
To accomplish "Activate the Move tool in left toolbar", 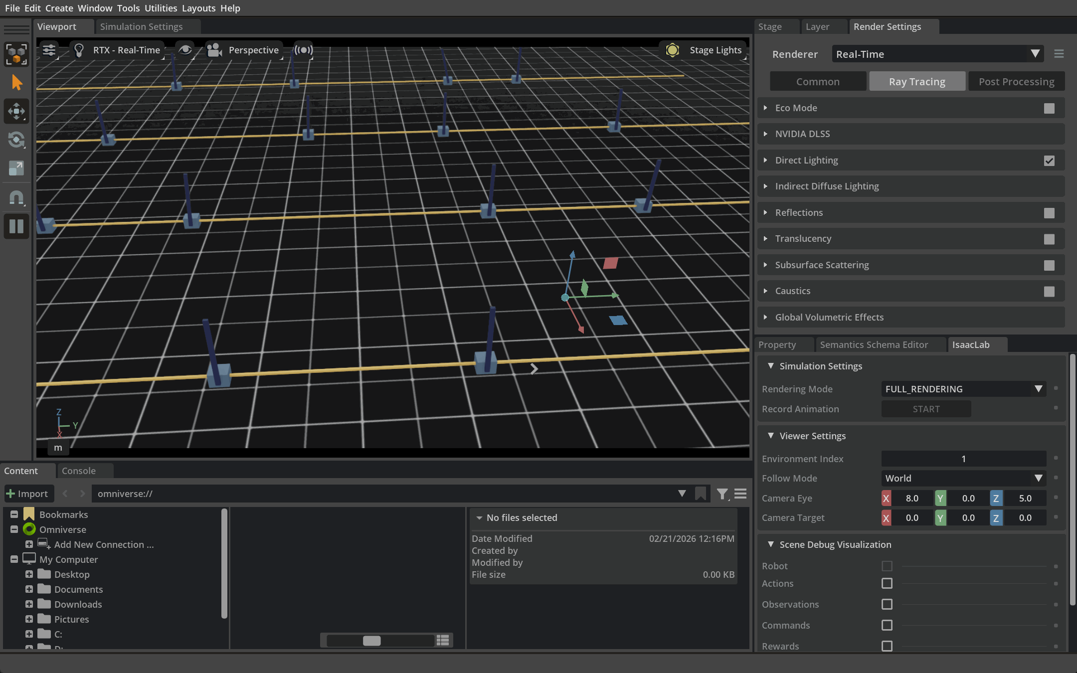I will (16, 111).
